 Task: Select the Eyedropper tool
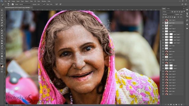[2, 23]
